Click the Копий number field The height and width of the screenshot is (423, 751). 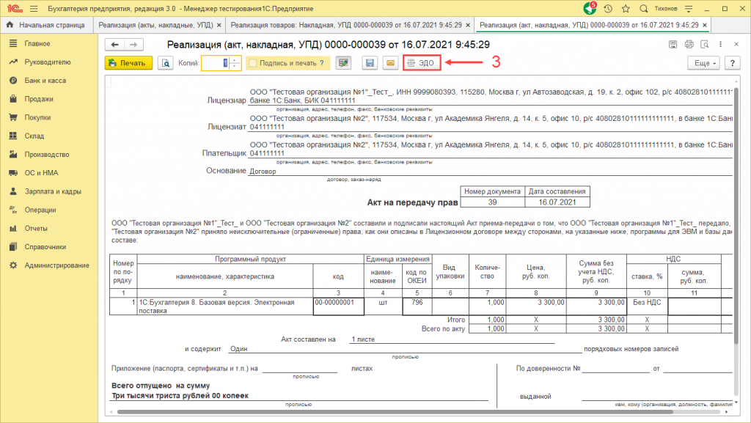click(216, 63)
